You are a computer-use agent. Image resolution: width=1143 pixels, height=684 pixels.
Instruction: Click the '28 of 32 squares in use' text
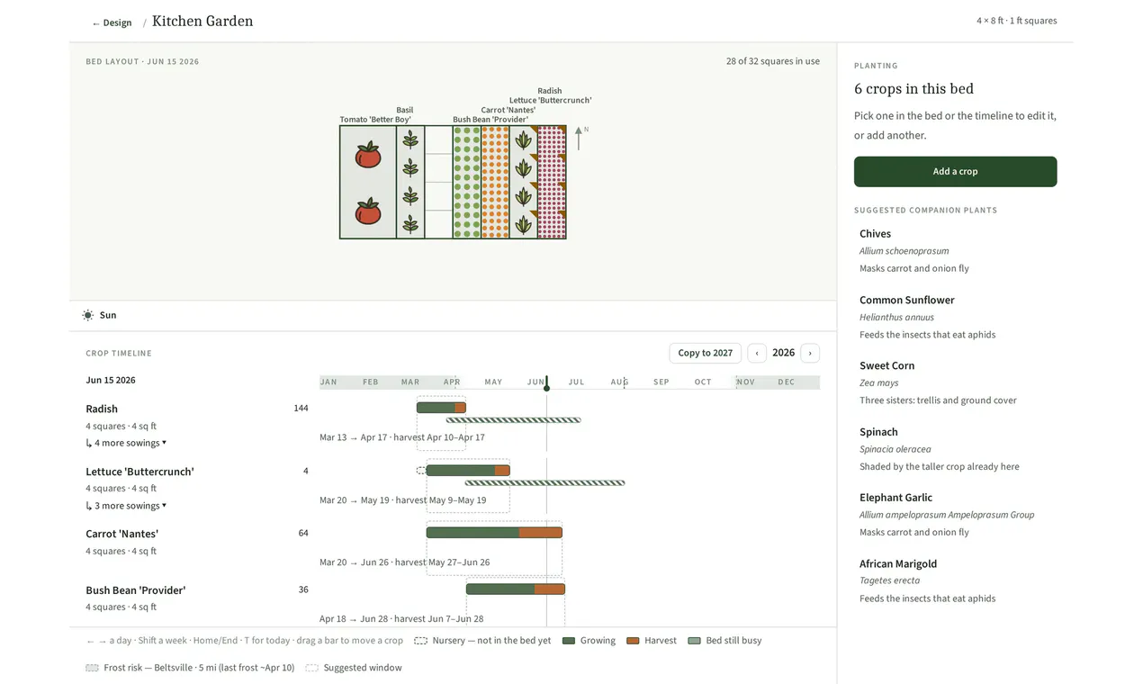[x=773, y=61]
